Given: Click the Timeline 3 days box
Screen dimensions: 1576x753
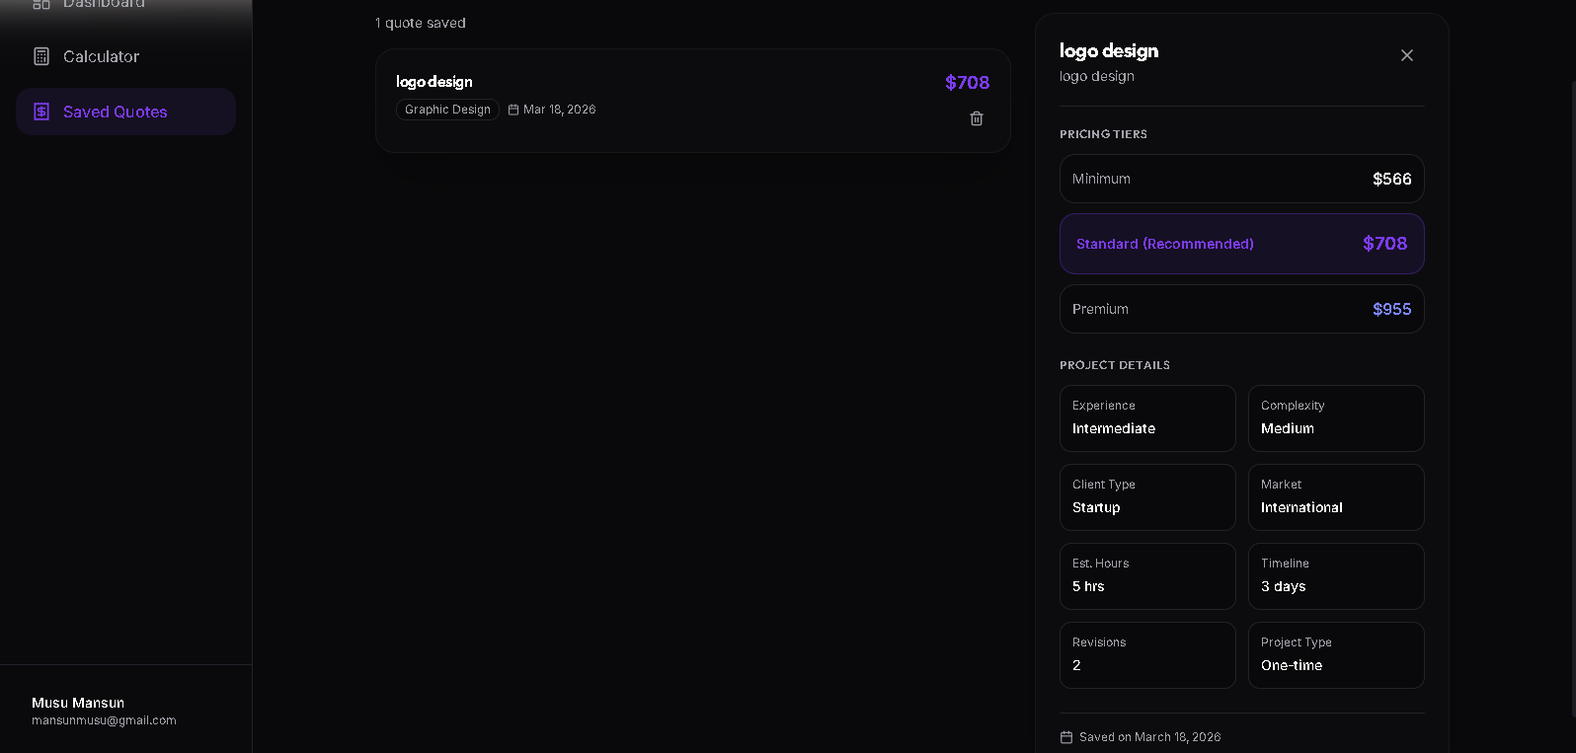Looking at the screenshot, I should tap(1336, 576).
